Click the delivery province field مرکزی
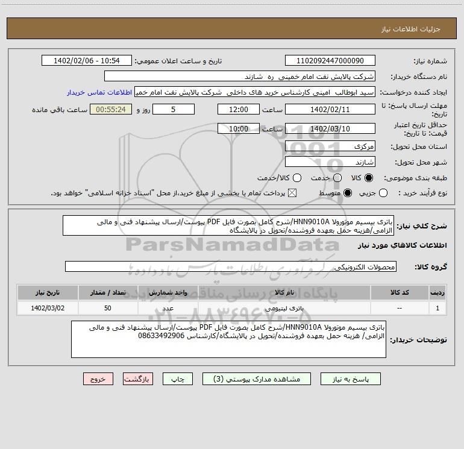The image size is (464, 449). coord(330,146)
